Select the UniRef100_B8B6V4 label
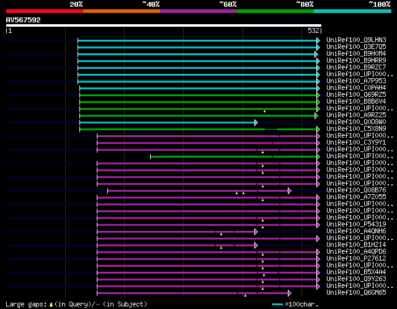The height and width of the screenshot is (309, 397). (x=356, y=102)
